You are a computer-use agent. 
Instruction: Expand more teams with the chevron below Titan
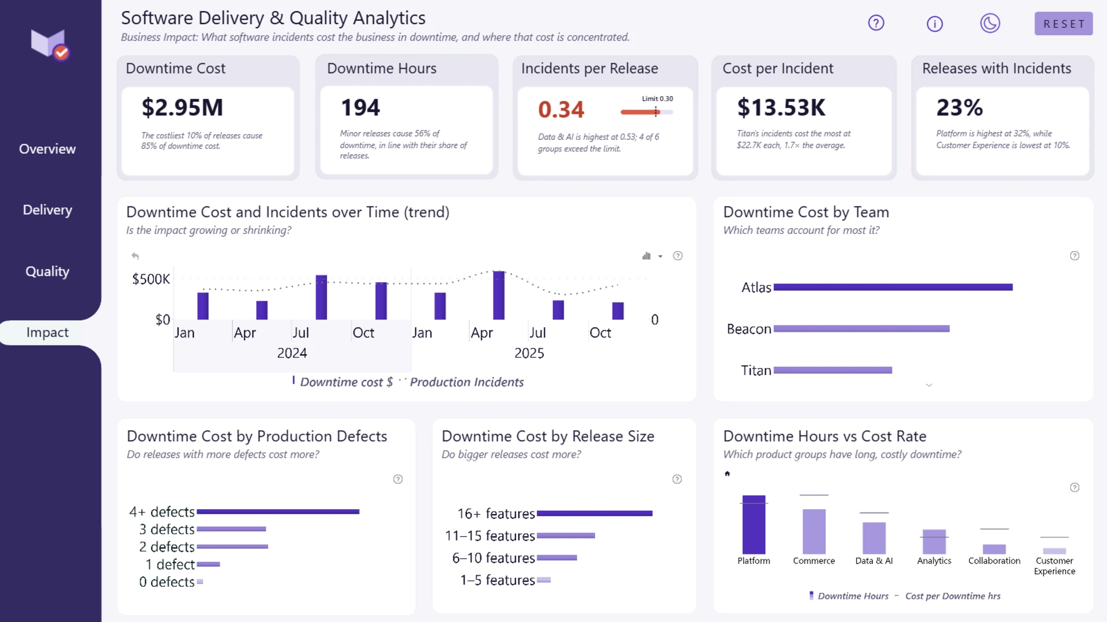[x=929, y=385]
